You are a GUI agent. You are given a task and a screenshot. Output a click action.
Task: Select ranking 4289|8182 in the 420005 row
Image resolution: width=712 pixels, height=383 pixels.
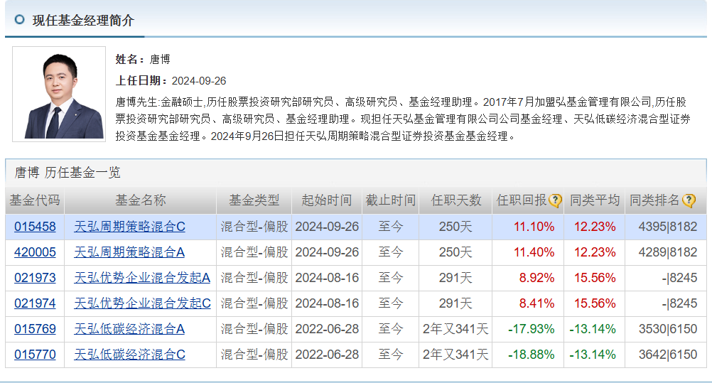tap(667, 252)
